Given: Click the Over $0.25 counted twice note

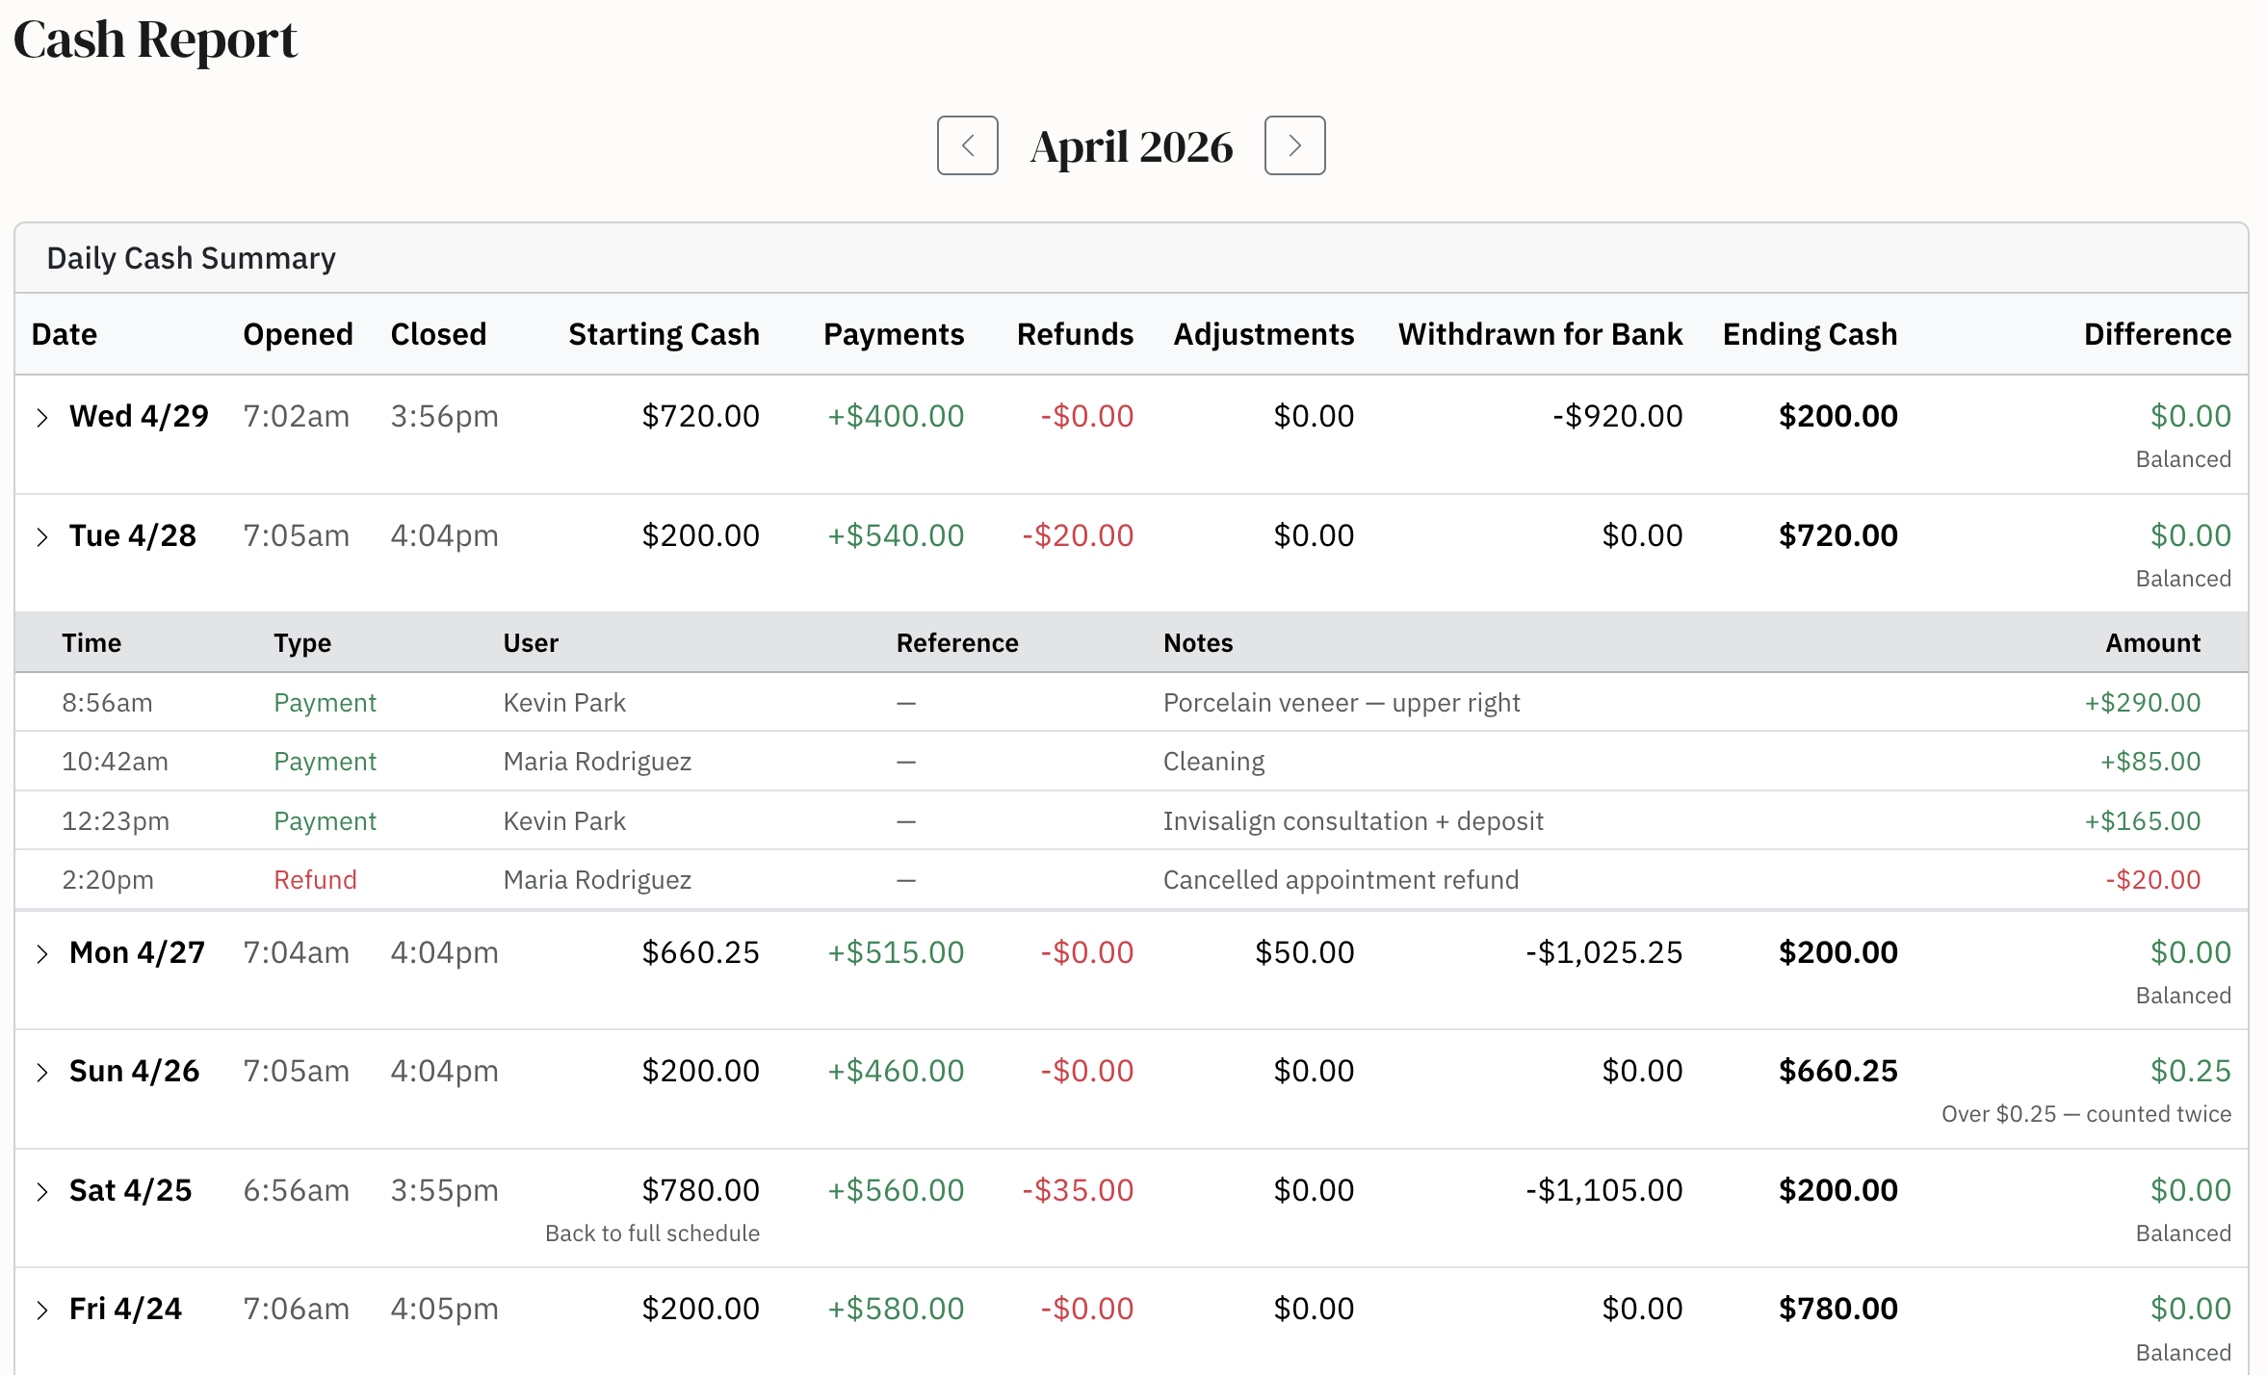Looking at the screenshot, I should 2086,1114.
